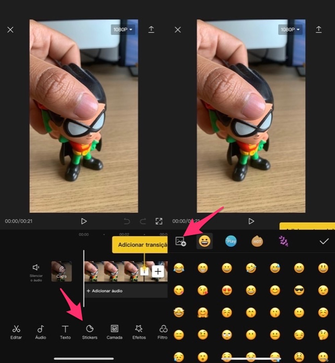Viewport: 335px width, 363px height.
Task: Play the video in the left editor screen
Action: 84,221
